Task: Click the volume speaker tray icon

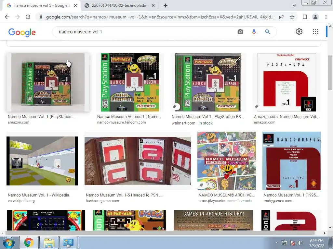Action: point(300,243)
